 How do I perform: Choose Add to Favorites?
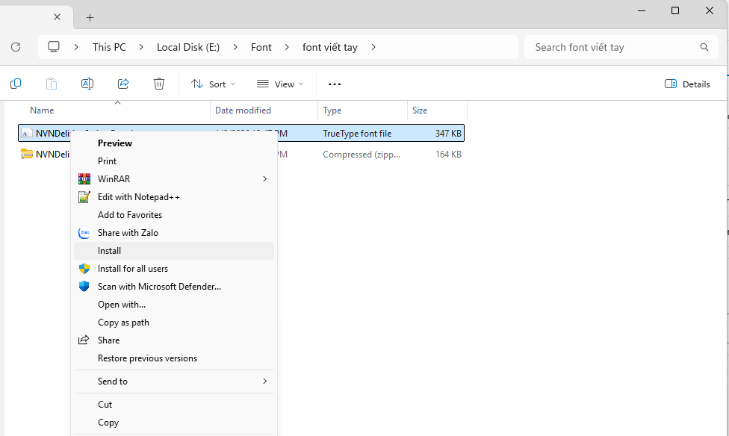coord(174,215)
